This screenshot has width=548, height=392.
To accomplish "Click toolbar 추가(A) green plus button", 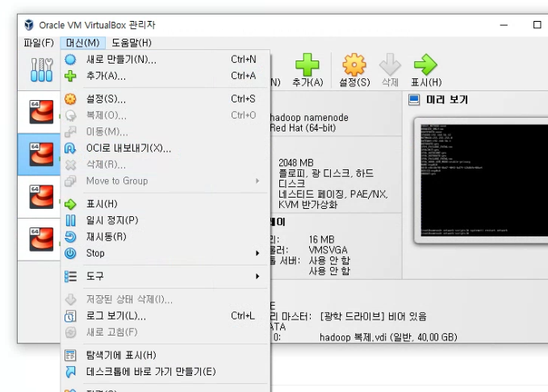I will pyautogui.click(x=307, y=70).
